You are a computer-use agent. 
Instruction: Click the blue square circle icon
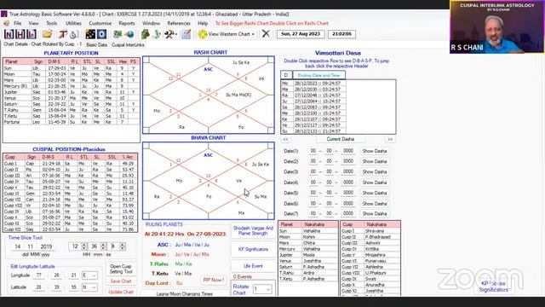pyautogui.click(x=102, y=34)
